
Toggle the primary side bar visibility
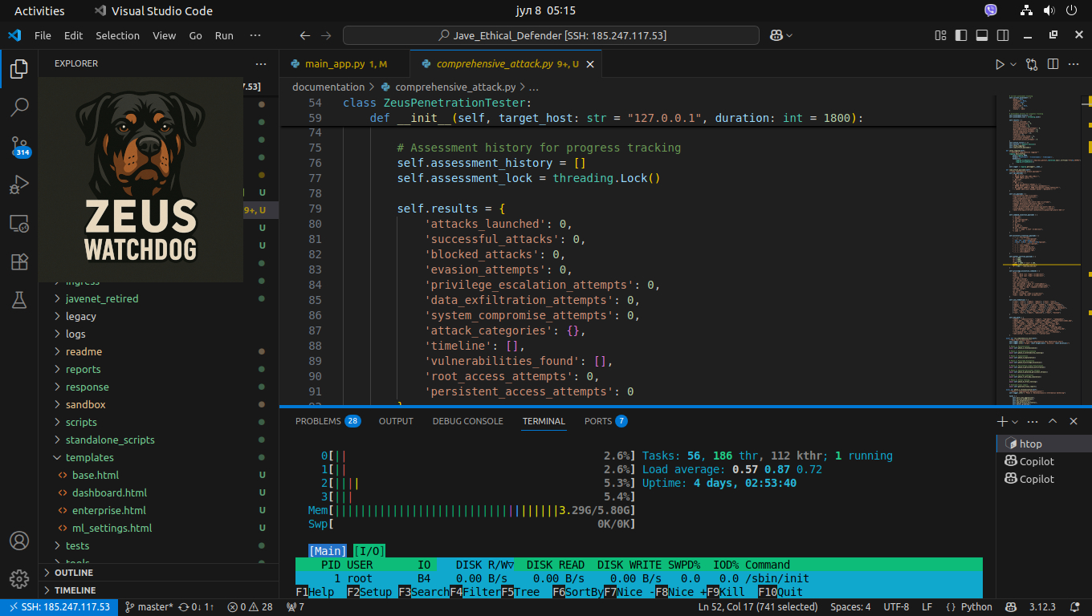tap(960, 35)
